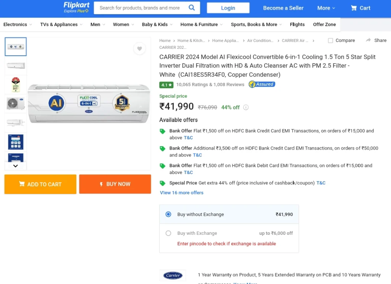Go to Home breadcrumb
This screenshot has width=391, height=284.
click(165, 40)
